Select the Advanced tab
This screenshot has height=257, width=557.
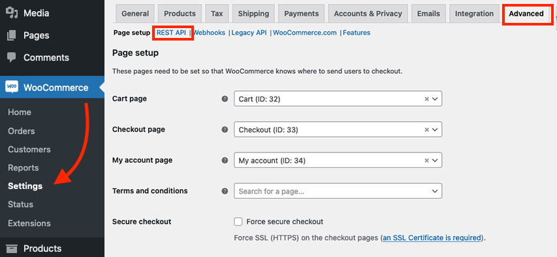pyautogui.click(x=526, y=14)
